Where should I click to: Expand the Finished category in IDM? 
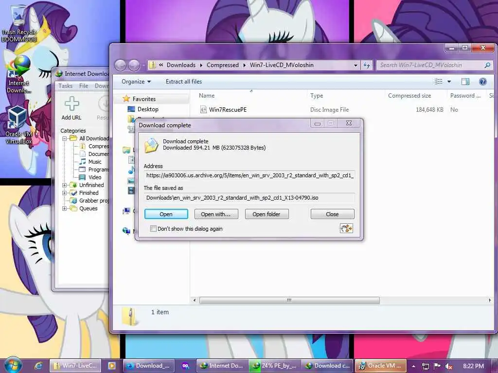click(65, 193)
